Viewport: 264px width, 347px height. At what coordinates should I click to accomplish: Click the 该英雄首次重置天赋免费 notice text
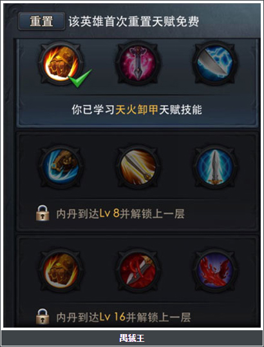[134, 21]
